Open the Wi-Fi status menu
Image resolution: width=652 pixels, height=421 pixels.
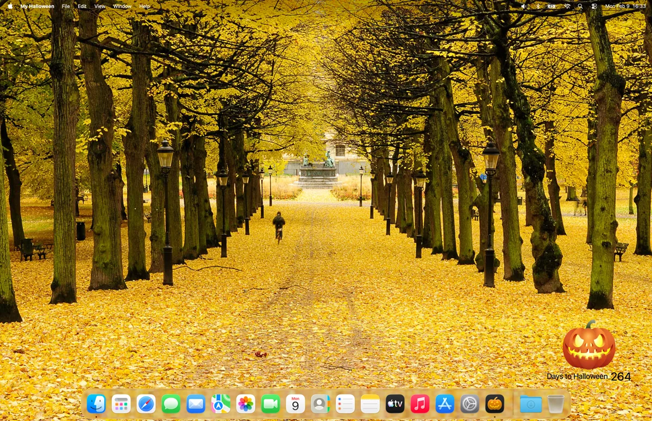567,7
